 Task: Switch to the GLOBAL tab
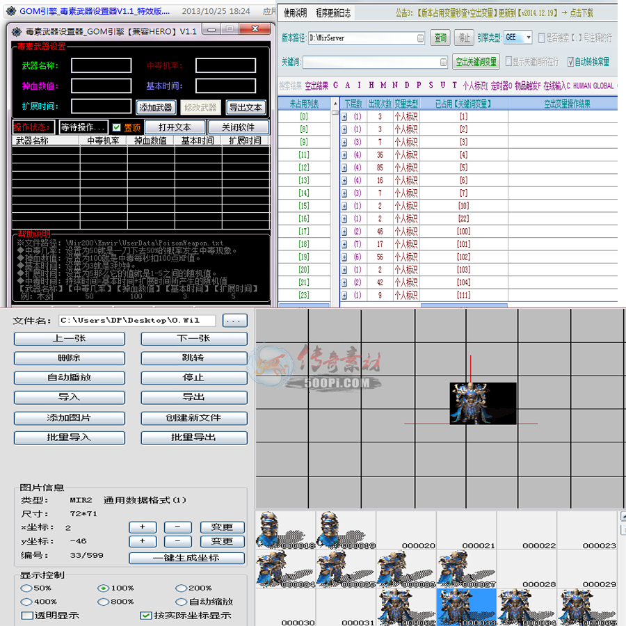tap(604, 86)
